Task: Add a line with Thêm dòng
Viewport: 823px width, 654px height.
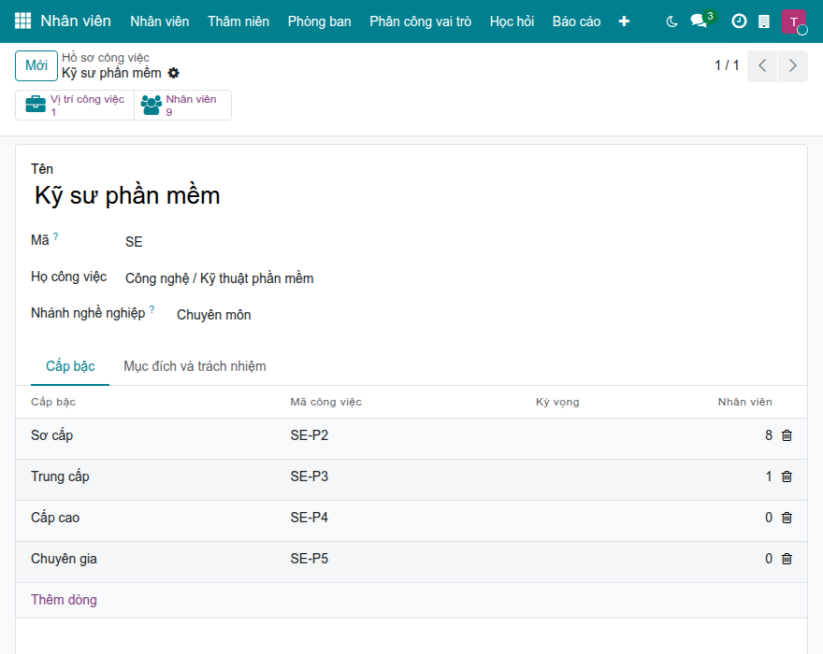Action: (64, 600)
